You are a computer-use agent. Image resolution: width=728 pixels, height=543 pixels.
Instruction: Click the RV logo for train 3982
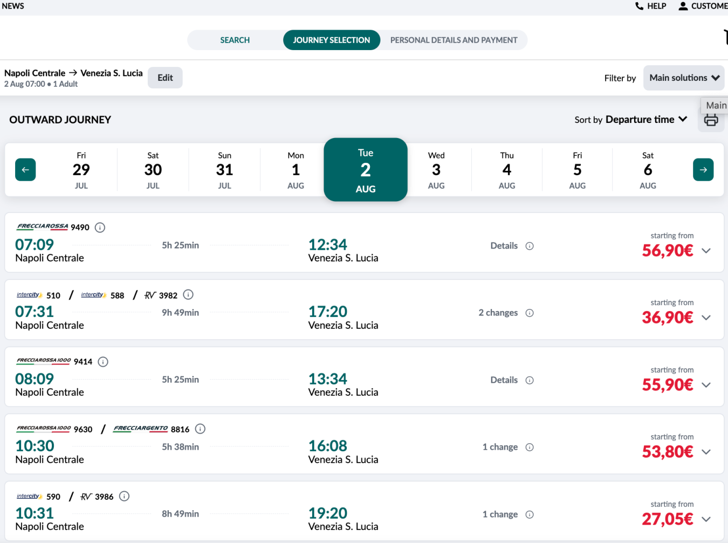click(150, 295)
